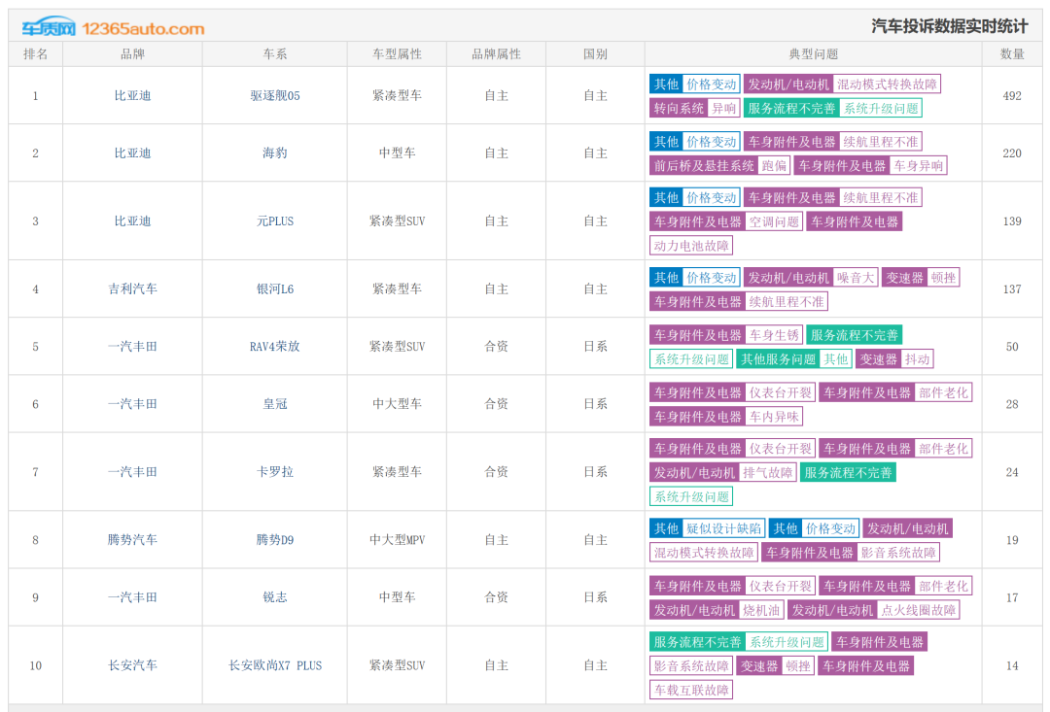Click 日系 in the 卡罗拉 row
The image size is (1050, 712).
coord(595,472)
